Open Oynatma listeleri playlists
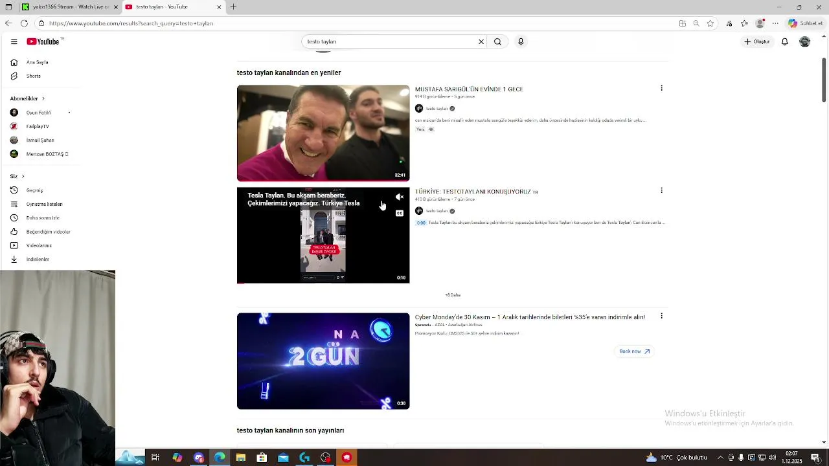 tap(44, 204)
